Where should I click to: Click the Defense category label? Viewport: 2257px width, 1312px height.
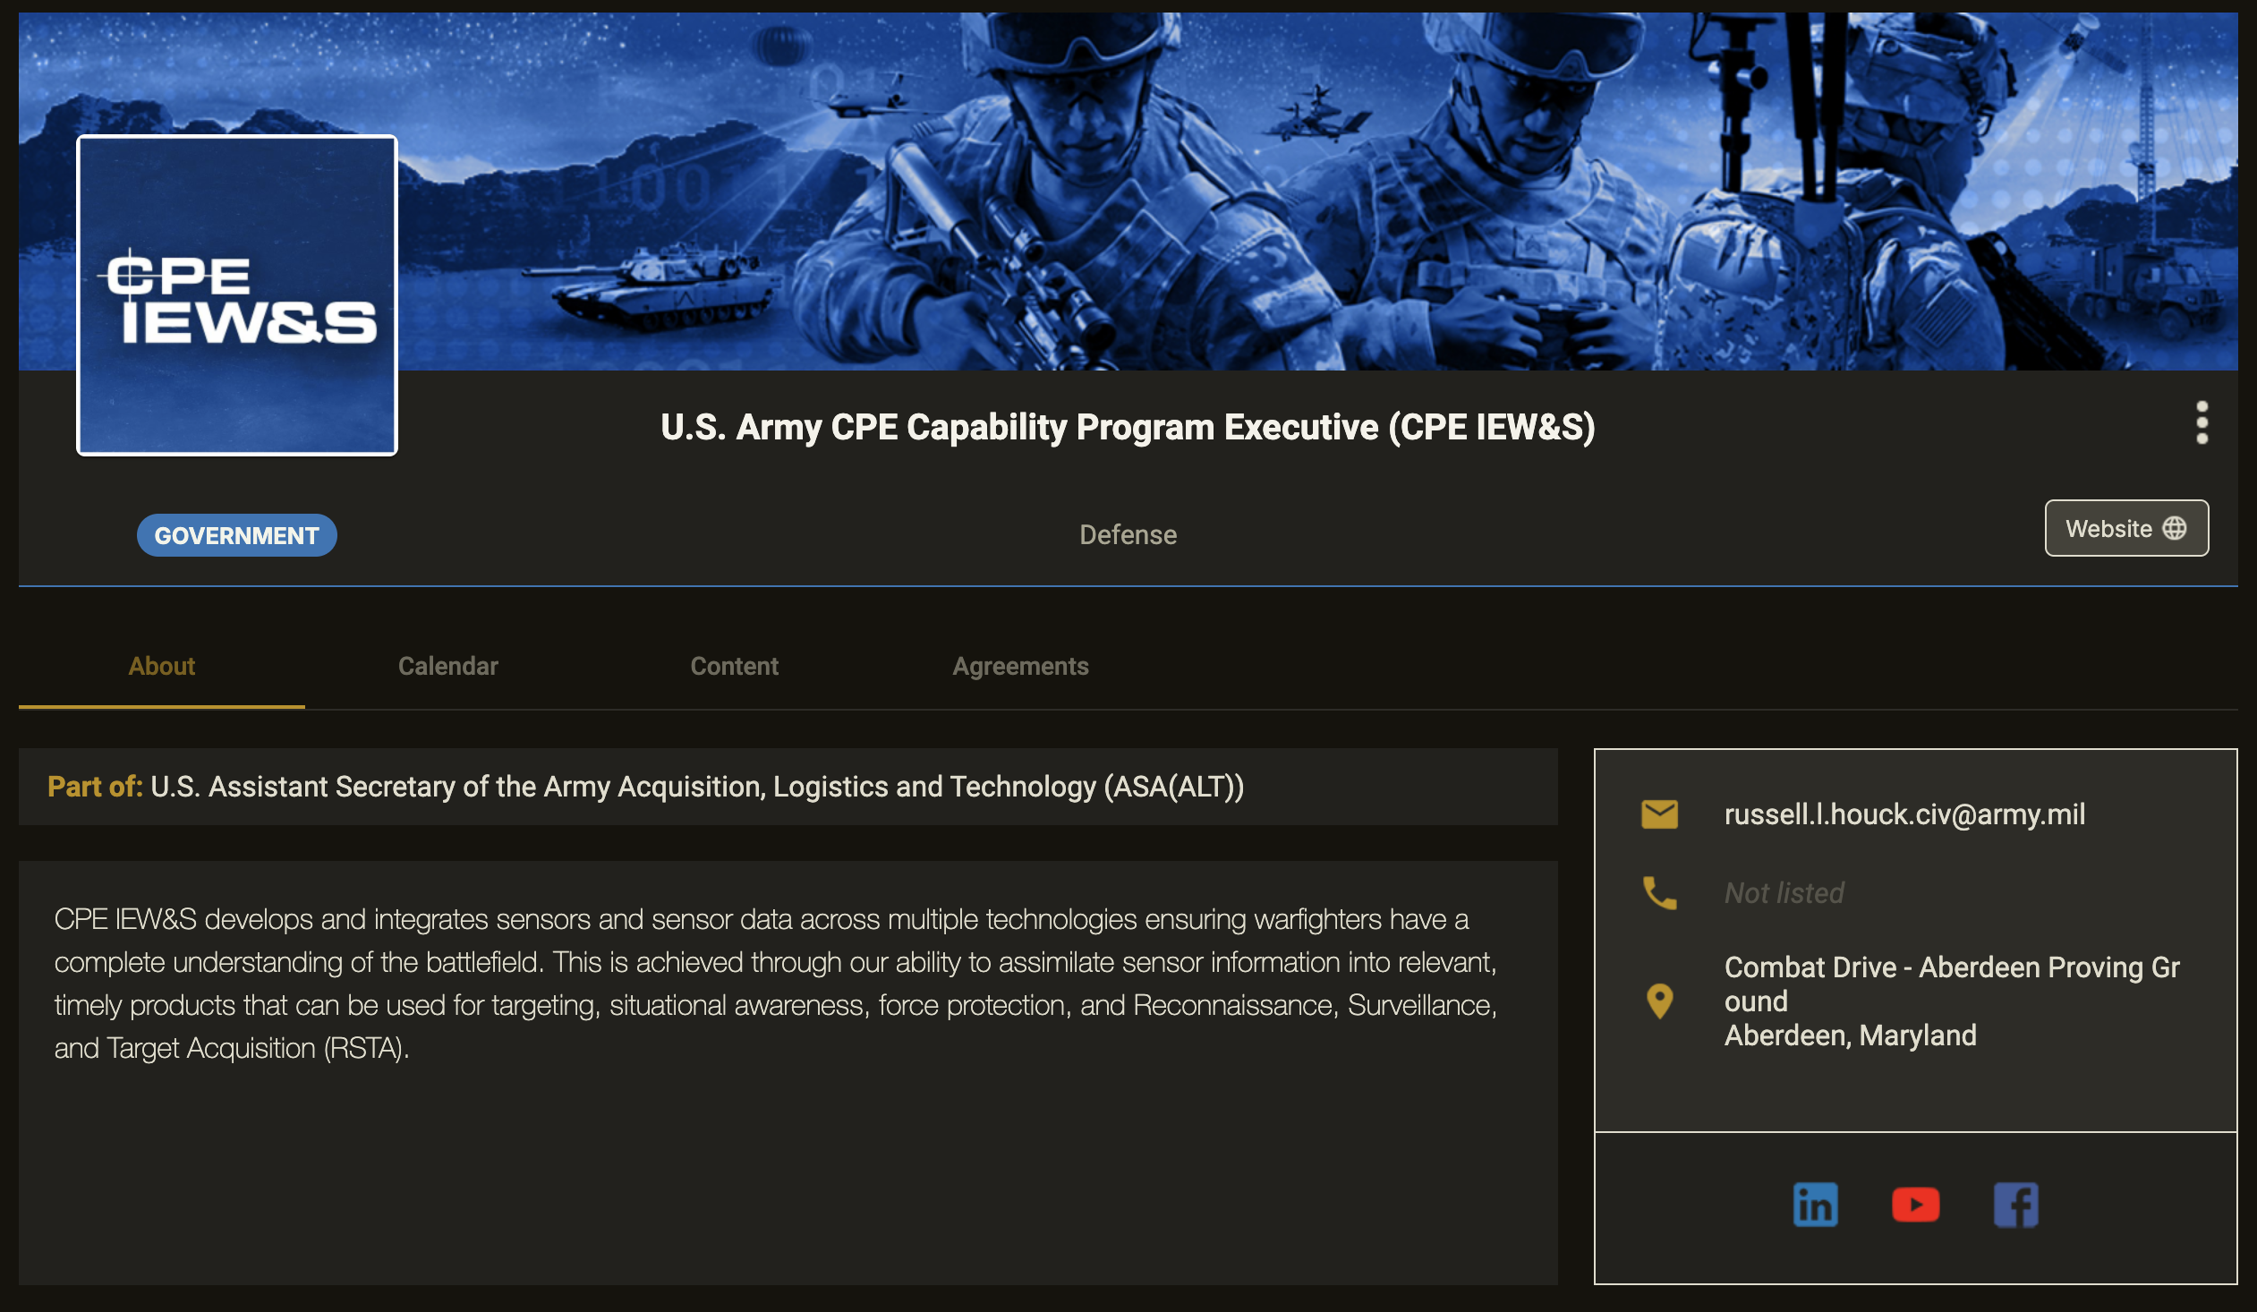point(1128,534)
